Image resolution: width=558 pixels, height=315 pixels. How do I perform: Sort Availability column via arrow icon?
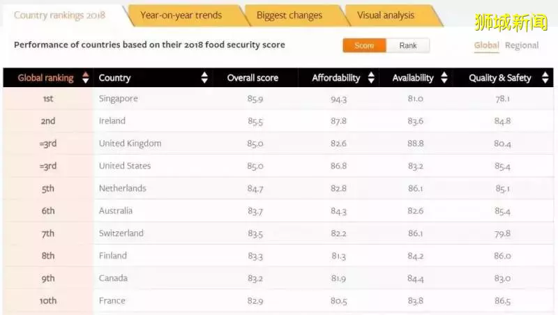tap(444, 77)
